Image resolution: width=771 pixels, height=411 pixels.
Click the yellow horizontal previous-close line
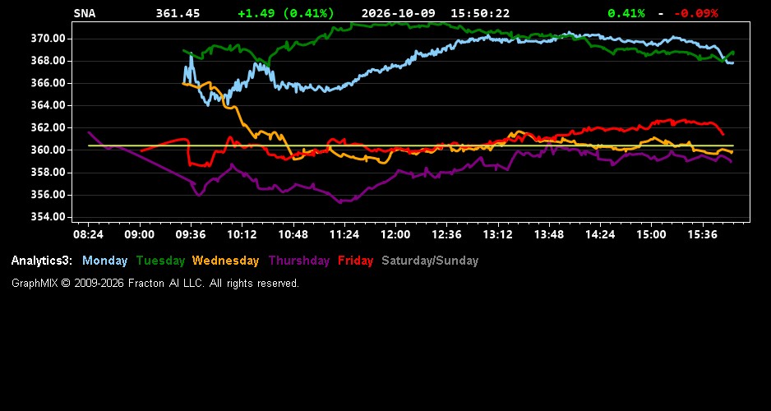tap(411, 145)
